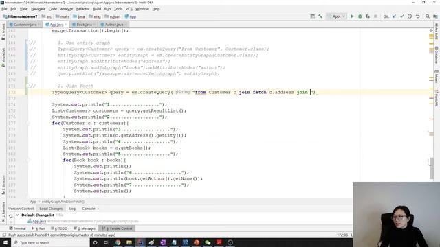Open the Favorites tool window strip
The height and width of the screenshot is (247, 440).
[3, 212]
